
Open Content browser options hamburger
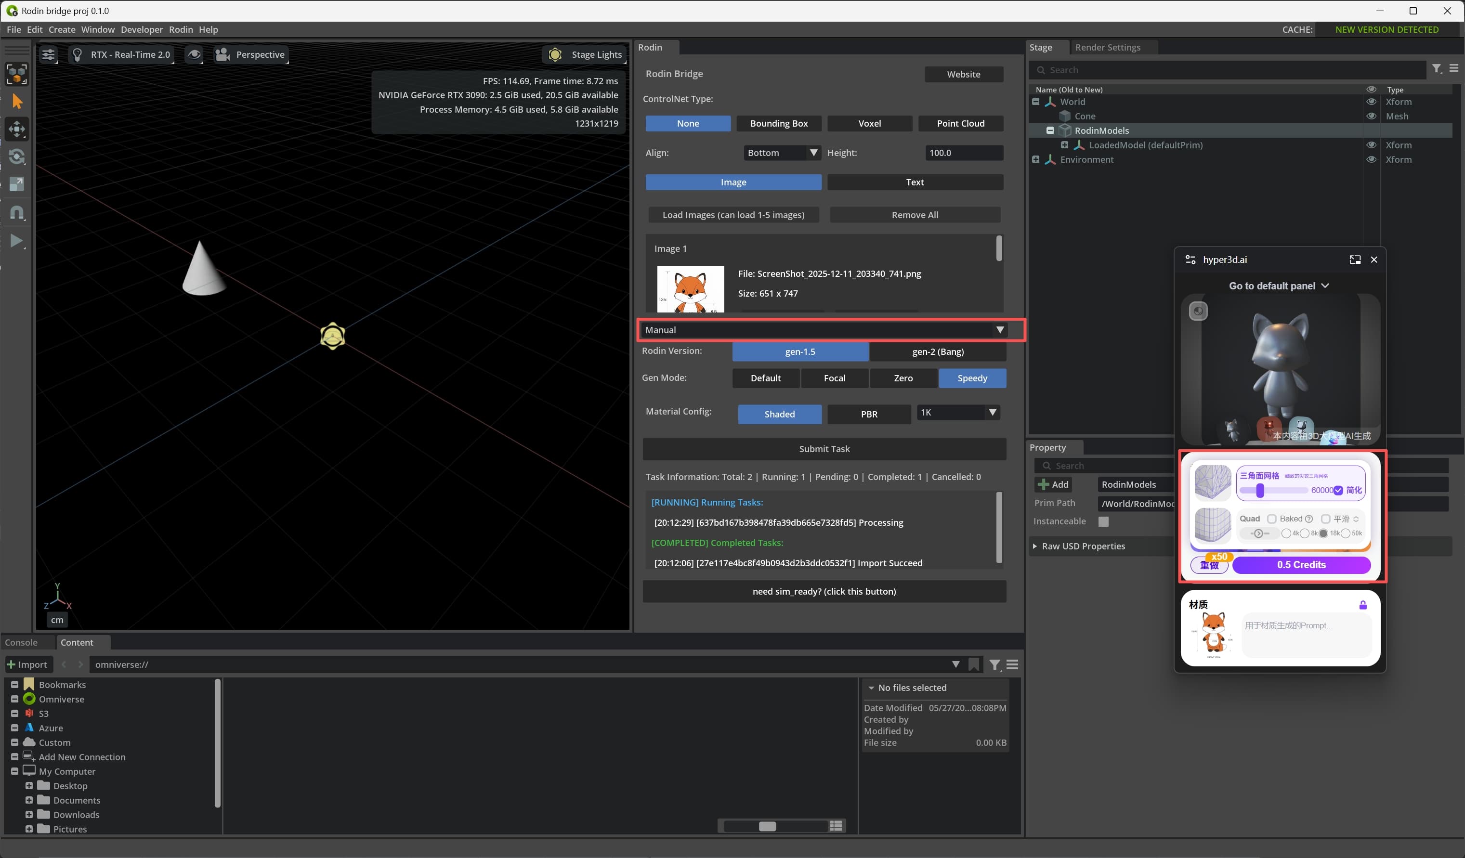pyautogui.click(x=1012, y=664)
